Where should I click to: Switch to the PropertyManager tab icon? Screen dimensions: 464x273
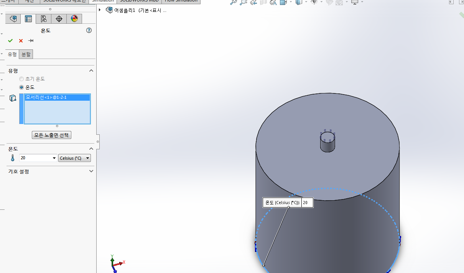28,19
